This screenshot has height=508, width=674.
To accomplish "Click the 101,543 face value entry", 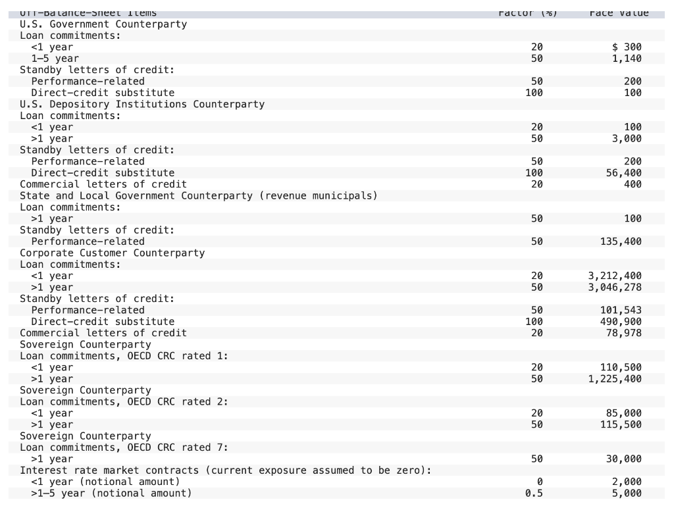I will (621, 310).
